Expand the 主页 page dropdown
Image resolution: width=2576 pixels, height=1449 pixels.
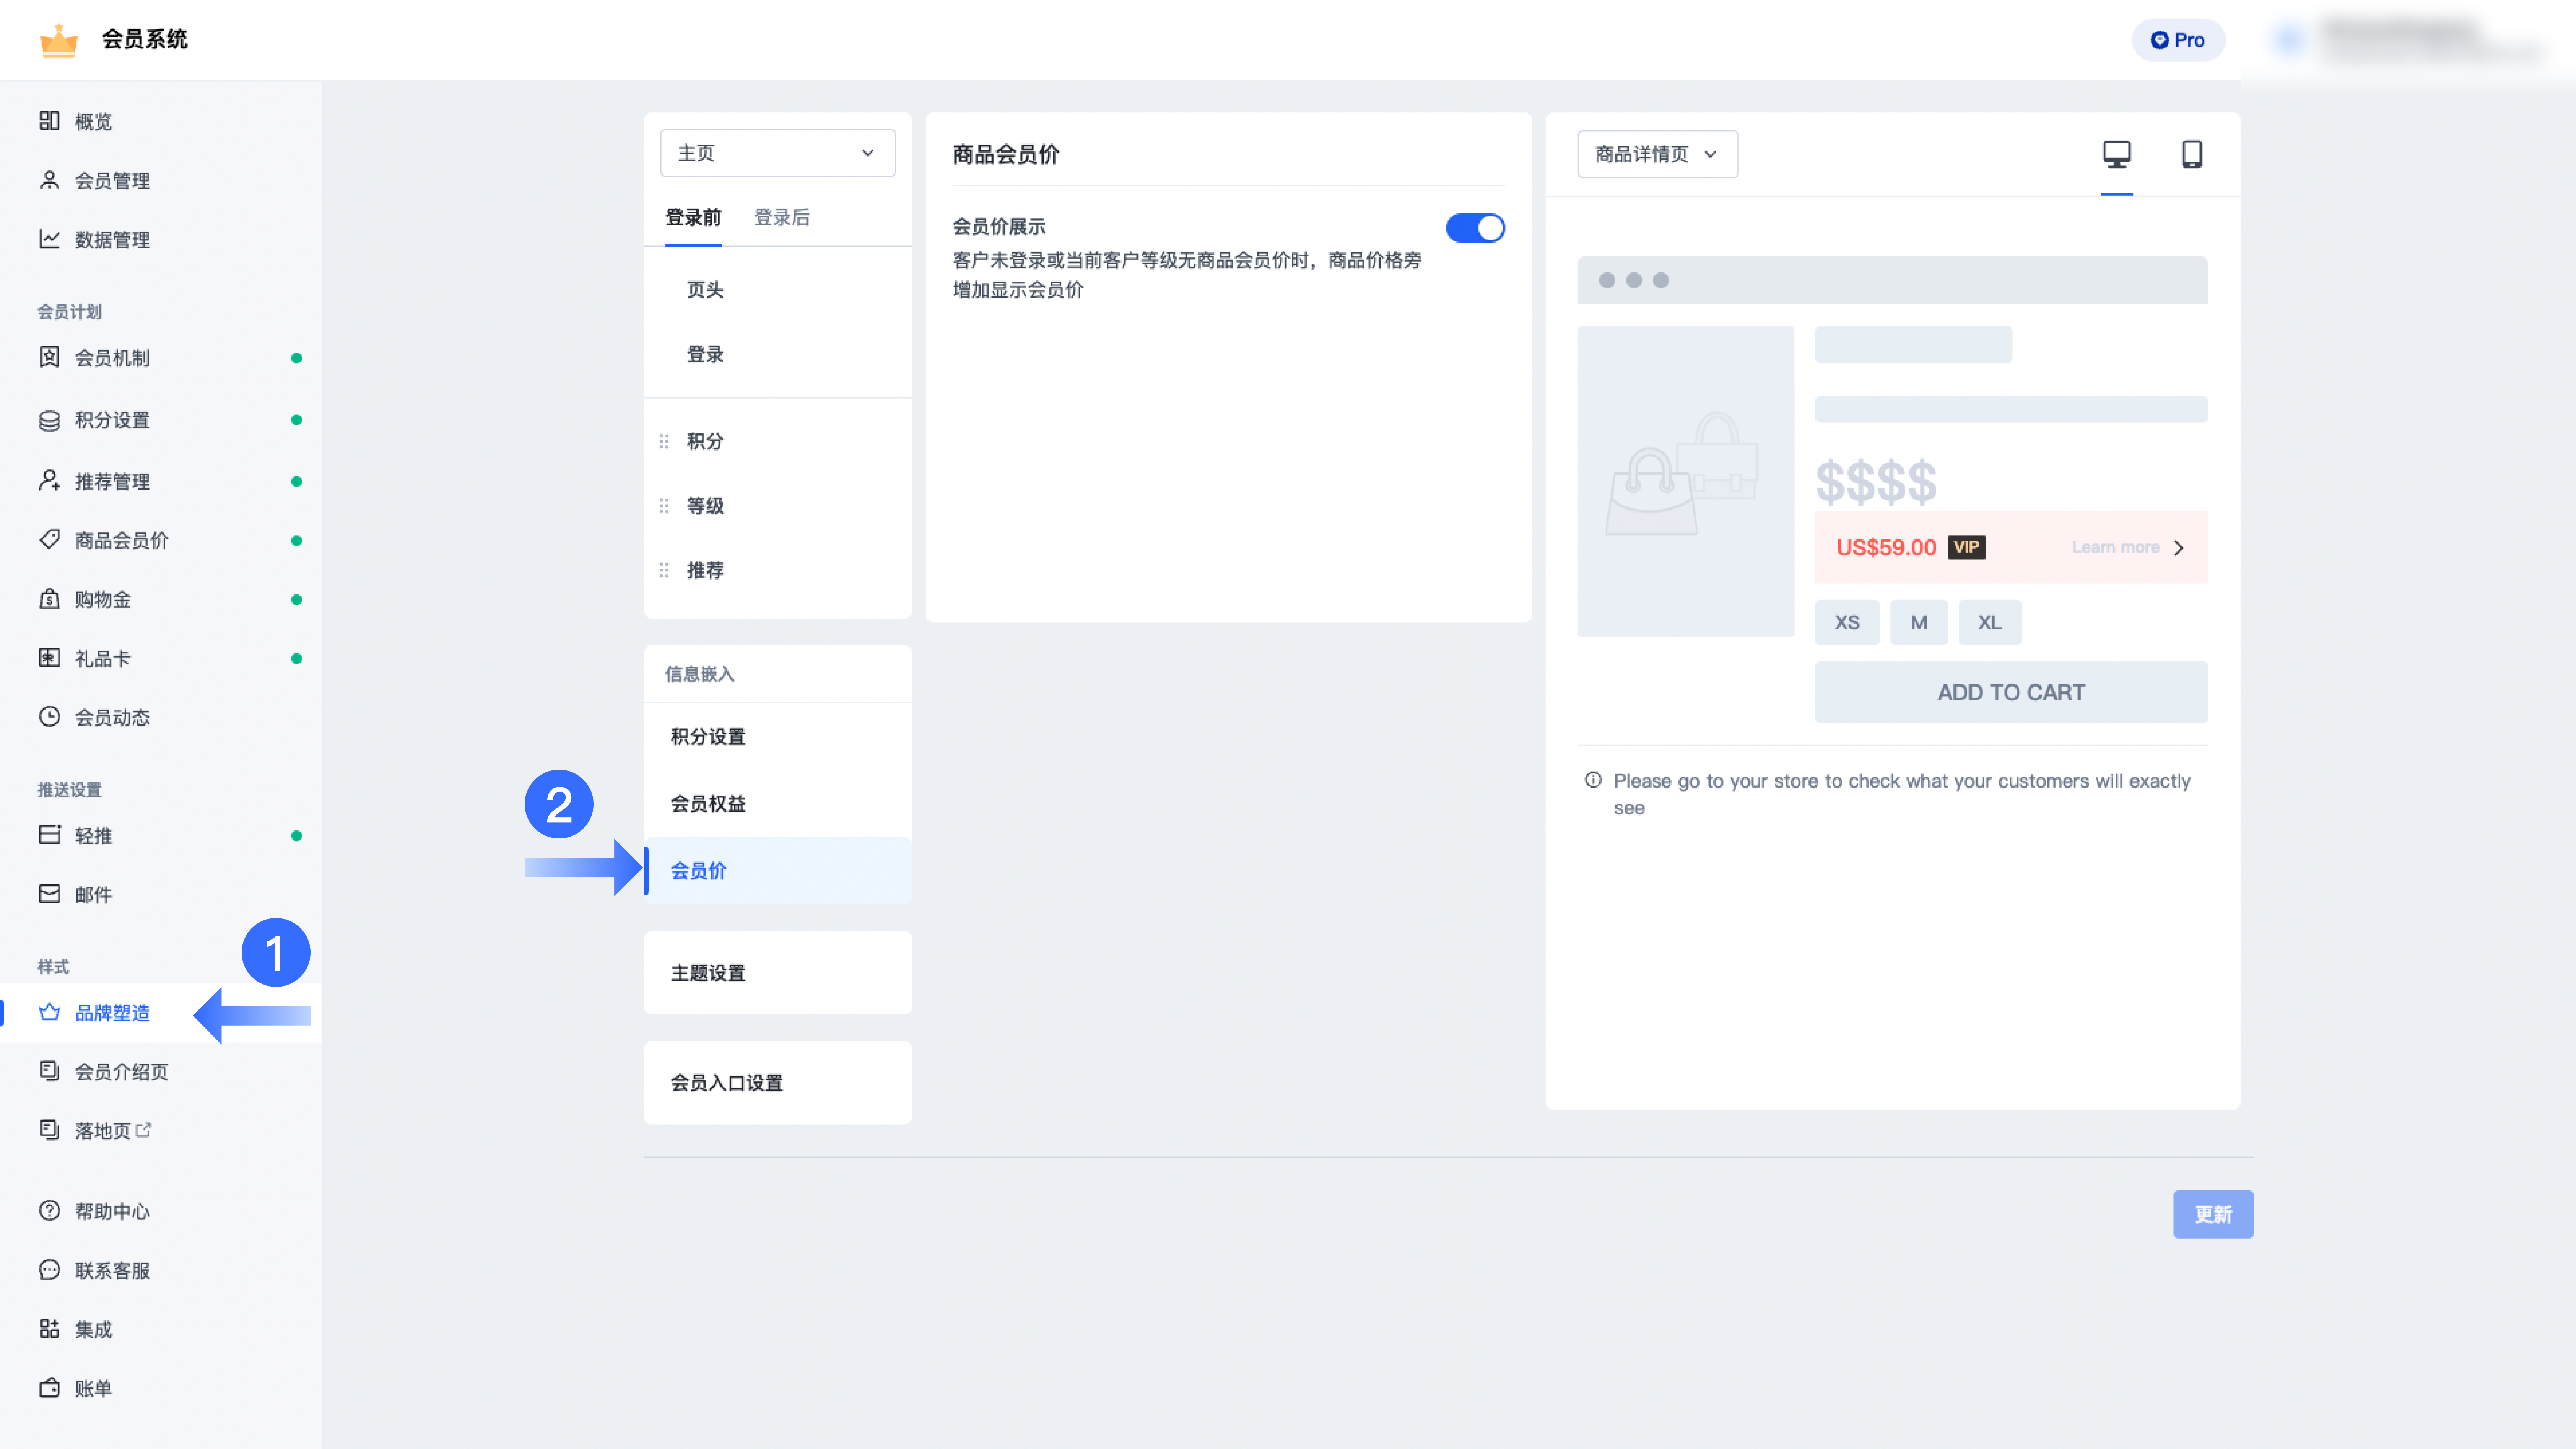(x=777, y=153)
